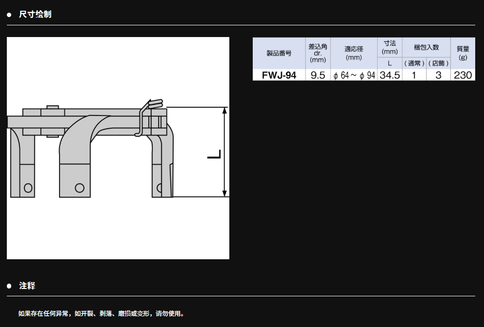
Task: Click the 製品番号 column header
Action: (279, 53)
